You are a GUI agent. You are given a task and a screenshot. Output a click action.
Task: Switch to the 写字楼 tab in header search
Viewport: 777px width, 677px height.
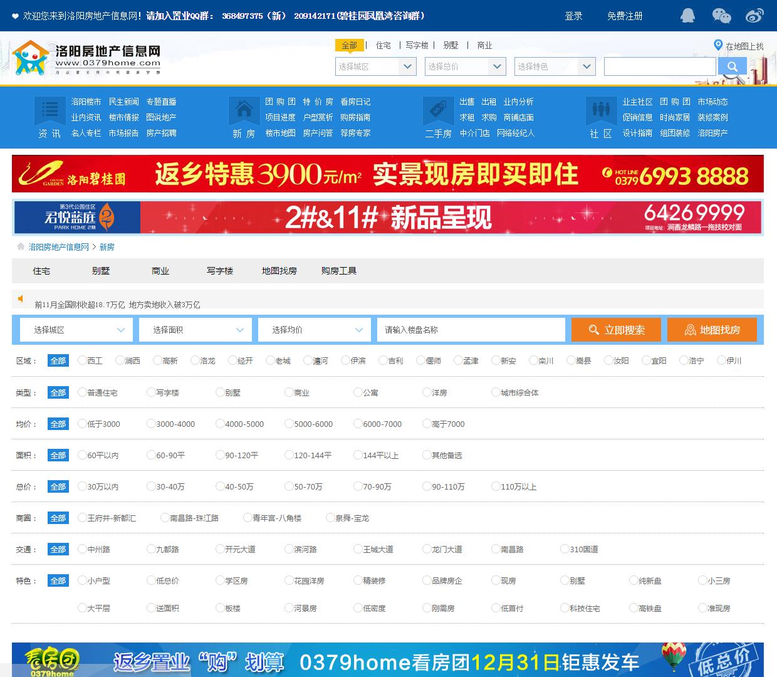tap(417, 45)
